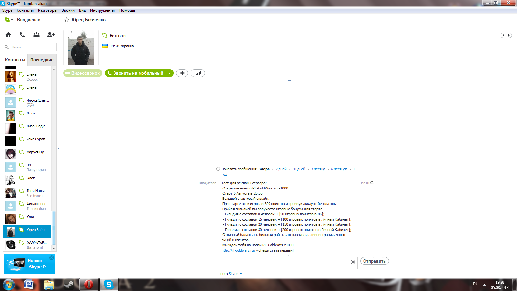Screen dimensions: 517x291
Task: Open the Skype menu
Action: tap(7, 10)
